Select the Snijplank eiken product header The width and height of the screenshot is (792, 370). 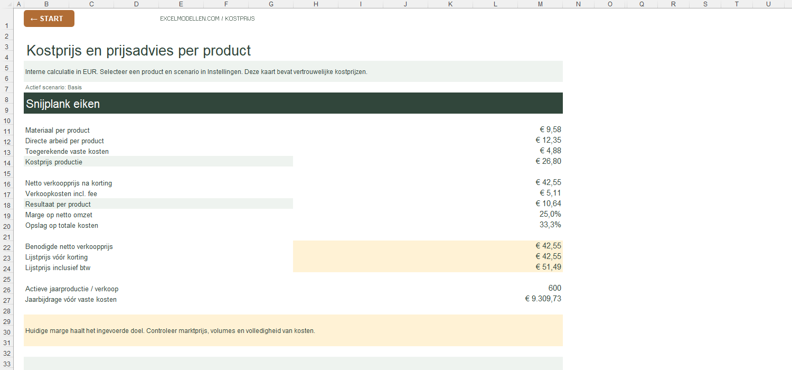point(293,103)
